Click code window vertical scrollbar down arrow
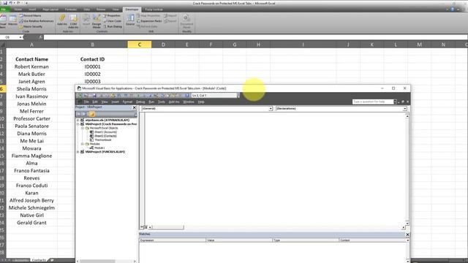 pyautogui.click(x=407, y=224)
